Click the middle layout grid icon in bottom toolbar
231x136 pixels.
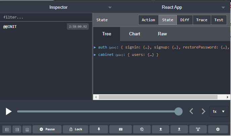click(x=17, y=129)
